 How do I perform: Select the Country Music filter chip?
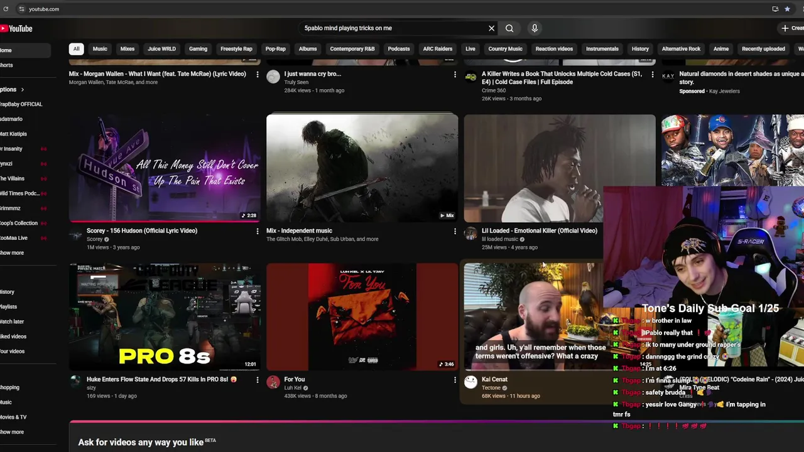point(506,49)
